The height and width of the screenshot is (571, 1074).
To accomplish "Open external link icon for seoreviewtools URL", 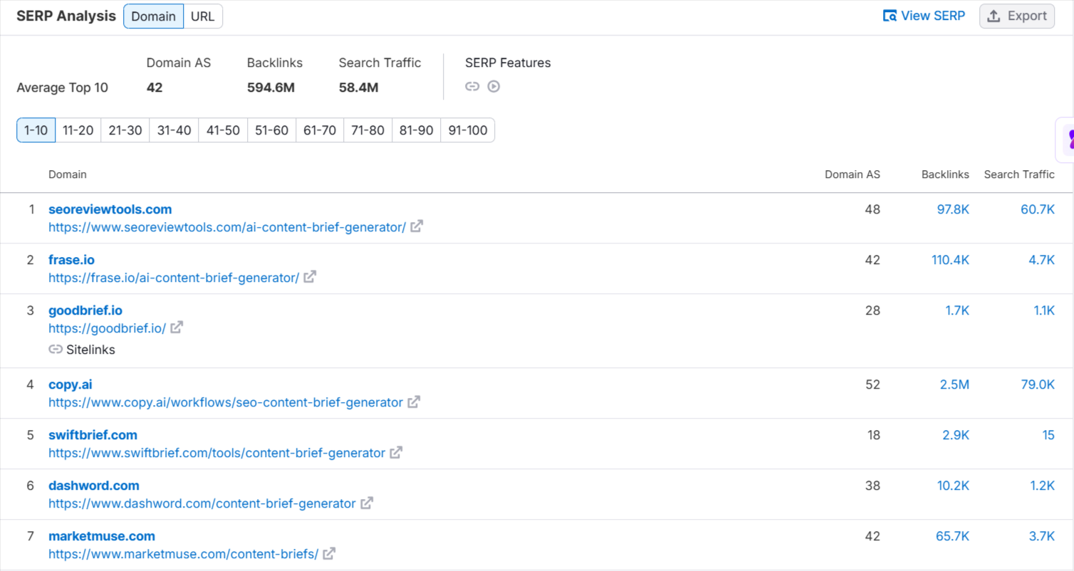I will (417, 226).
